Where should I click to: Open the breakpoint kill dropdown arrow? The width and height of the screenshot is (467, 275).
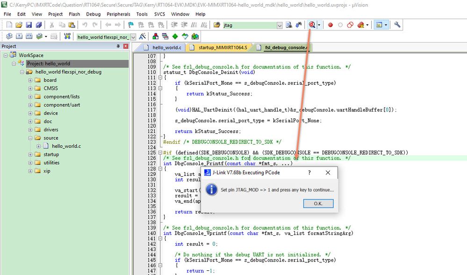[367, 25]
